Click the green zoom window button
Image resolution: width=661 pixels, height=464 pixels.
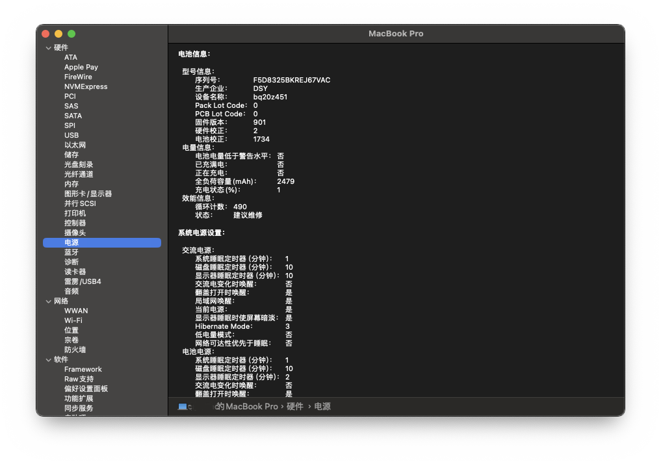coord(71,34)
